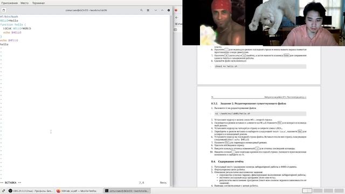Click the 'chmod +x hello.sh' code block in the PDF
345x194 pixels.
pos(260,66)
